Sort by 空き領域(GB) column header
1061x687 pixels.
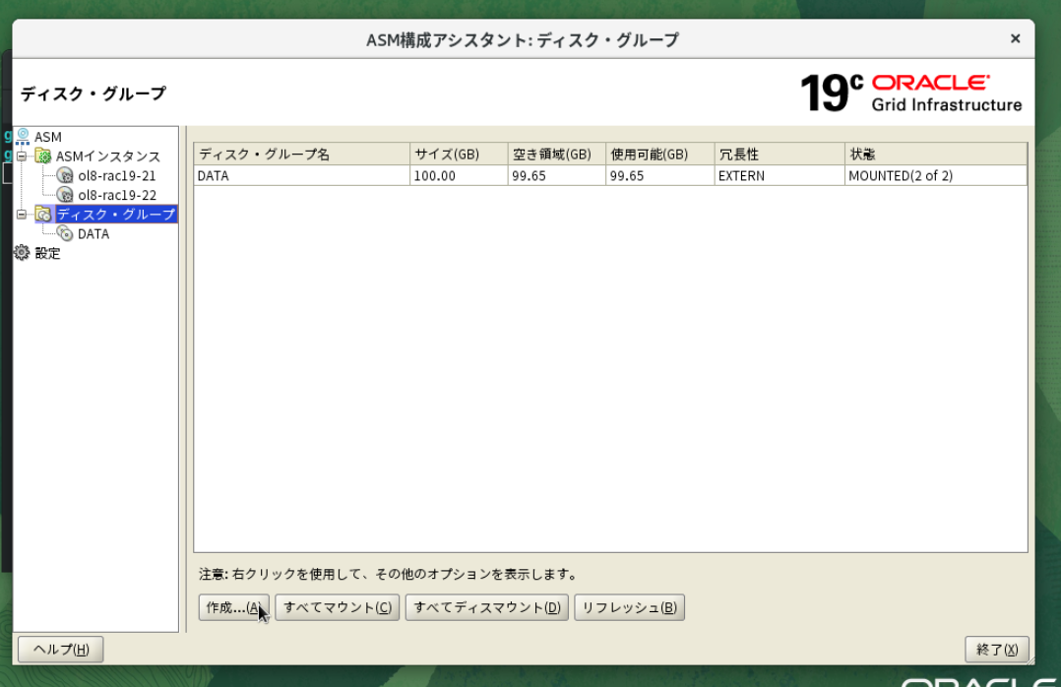[557, 155]
